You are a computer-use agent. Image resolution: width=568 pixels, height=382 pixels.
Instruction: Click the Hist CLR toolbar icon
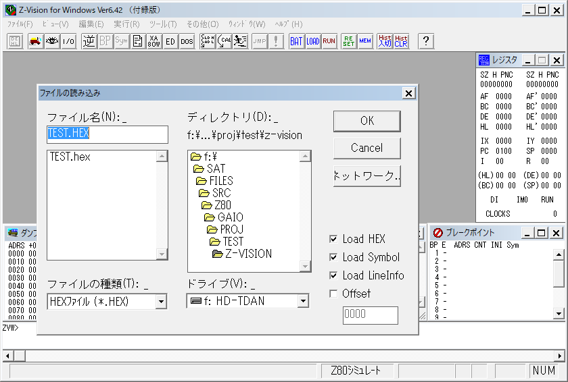(x=401, y=41)
